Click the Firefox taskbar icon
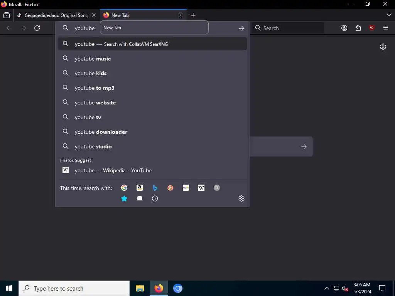Image resolution: width=395 pixels, height=296 pixels. pos(159,288)
